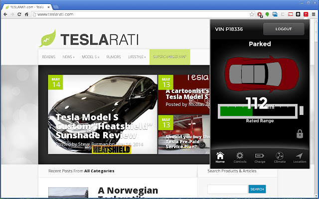This screenshot has height=199, width=319.
Task: Expand the LIFESTYLE menu
Action: (x=137, y=57)
